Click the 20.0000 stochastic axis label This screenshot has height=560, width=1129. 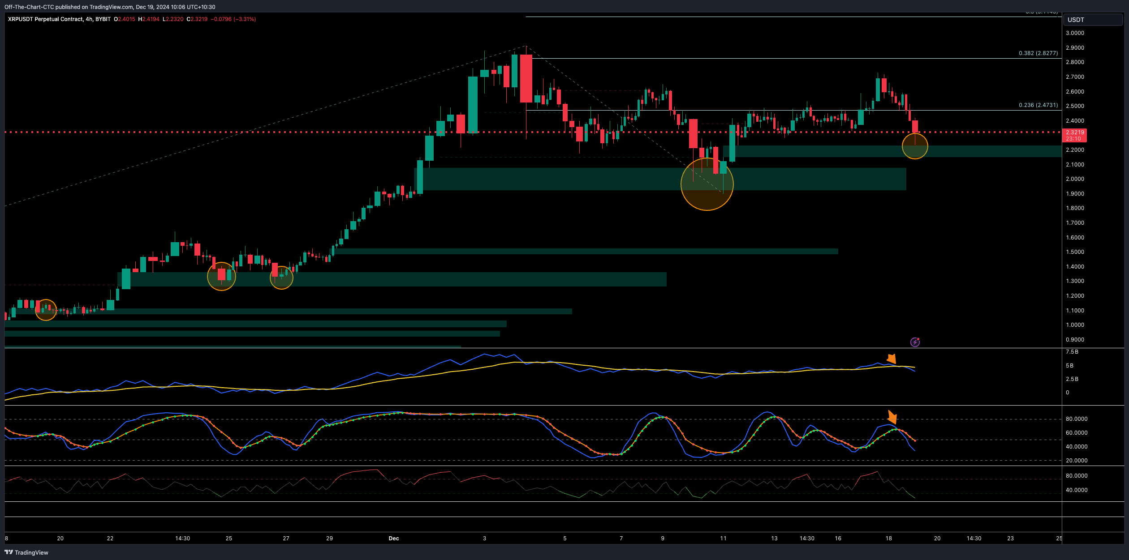[1077, 461]
